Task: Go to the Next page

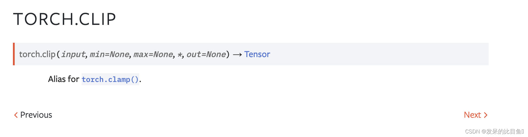Action: click(475, 115)
